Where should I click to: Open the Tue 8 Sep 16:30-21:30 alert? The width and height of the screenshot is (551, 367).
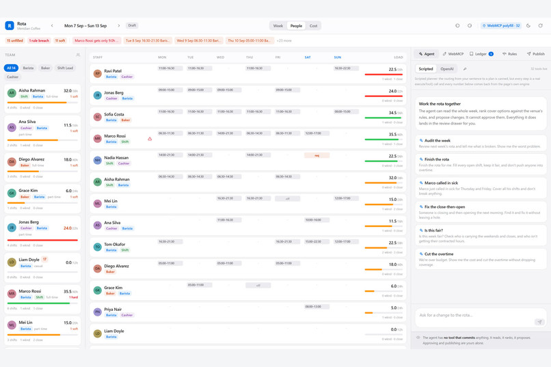[x=148, y=41]
